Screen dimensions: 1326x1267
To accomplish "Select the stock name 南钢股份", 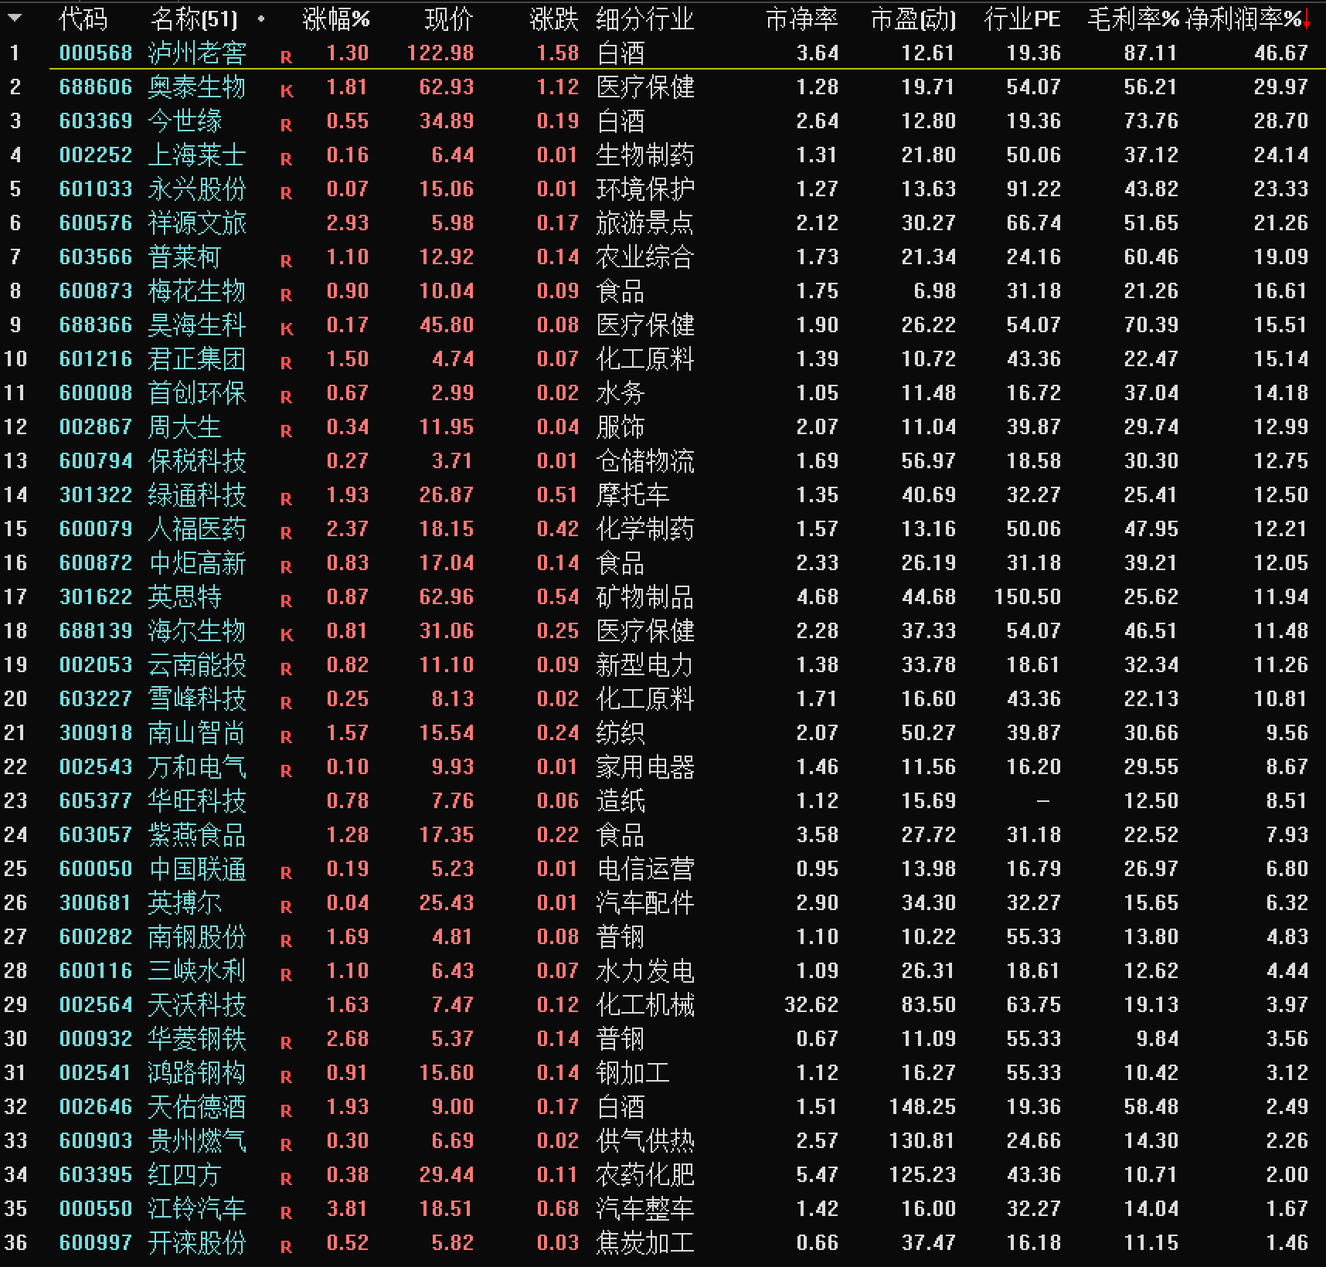I will (x=197, y=936).
